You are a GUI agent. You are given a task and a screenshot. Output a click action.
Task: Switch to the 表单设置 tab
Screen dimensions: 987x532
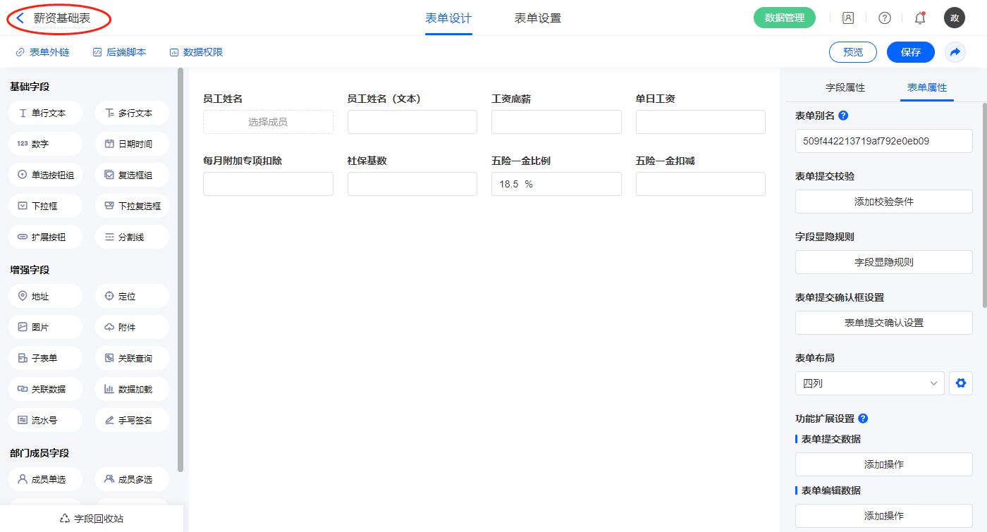point(537,18)
